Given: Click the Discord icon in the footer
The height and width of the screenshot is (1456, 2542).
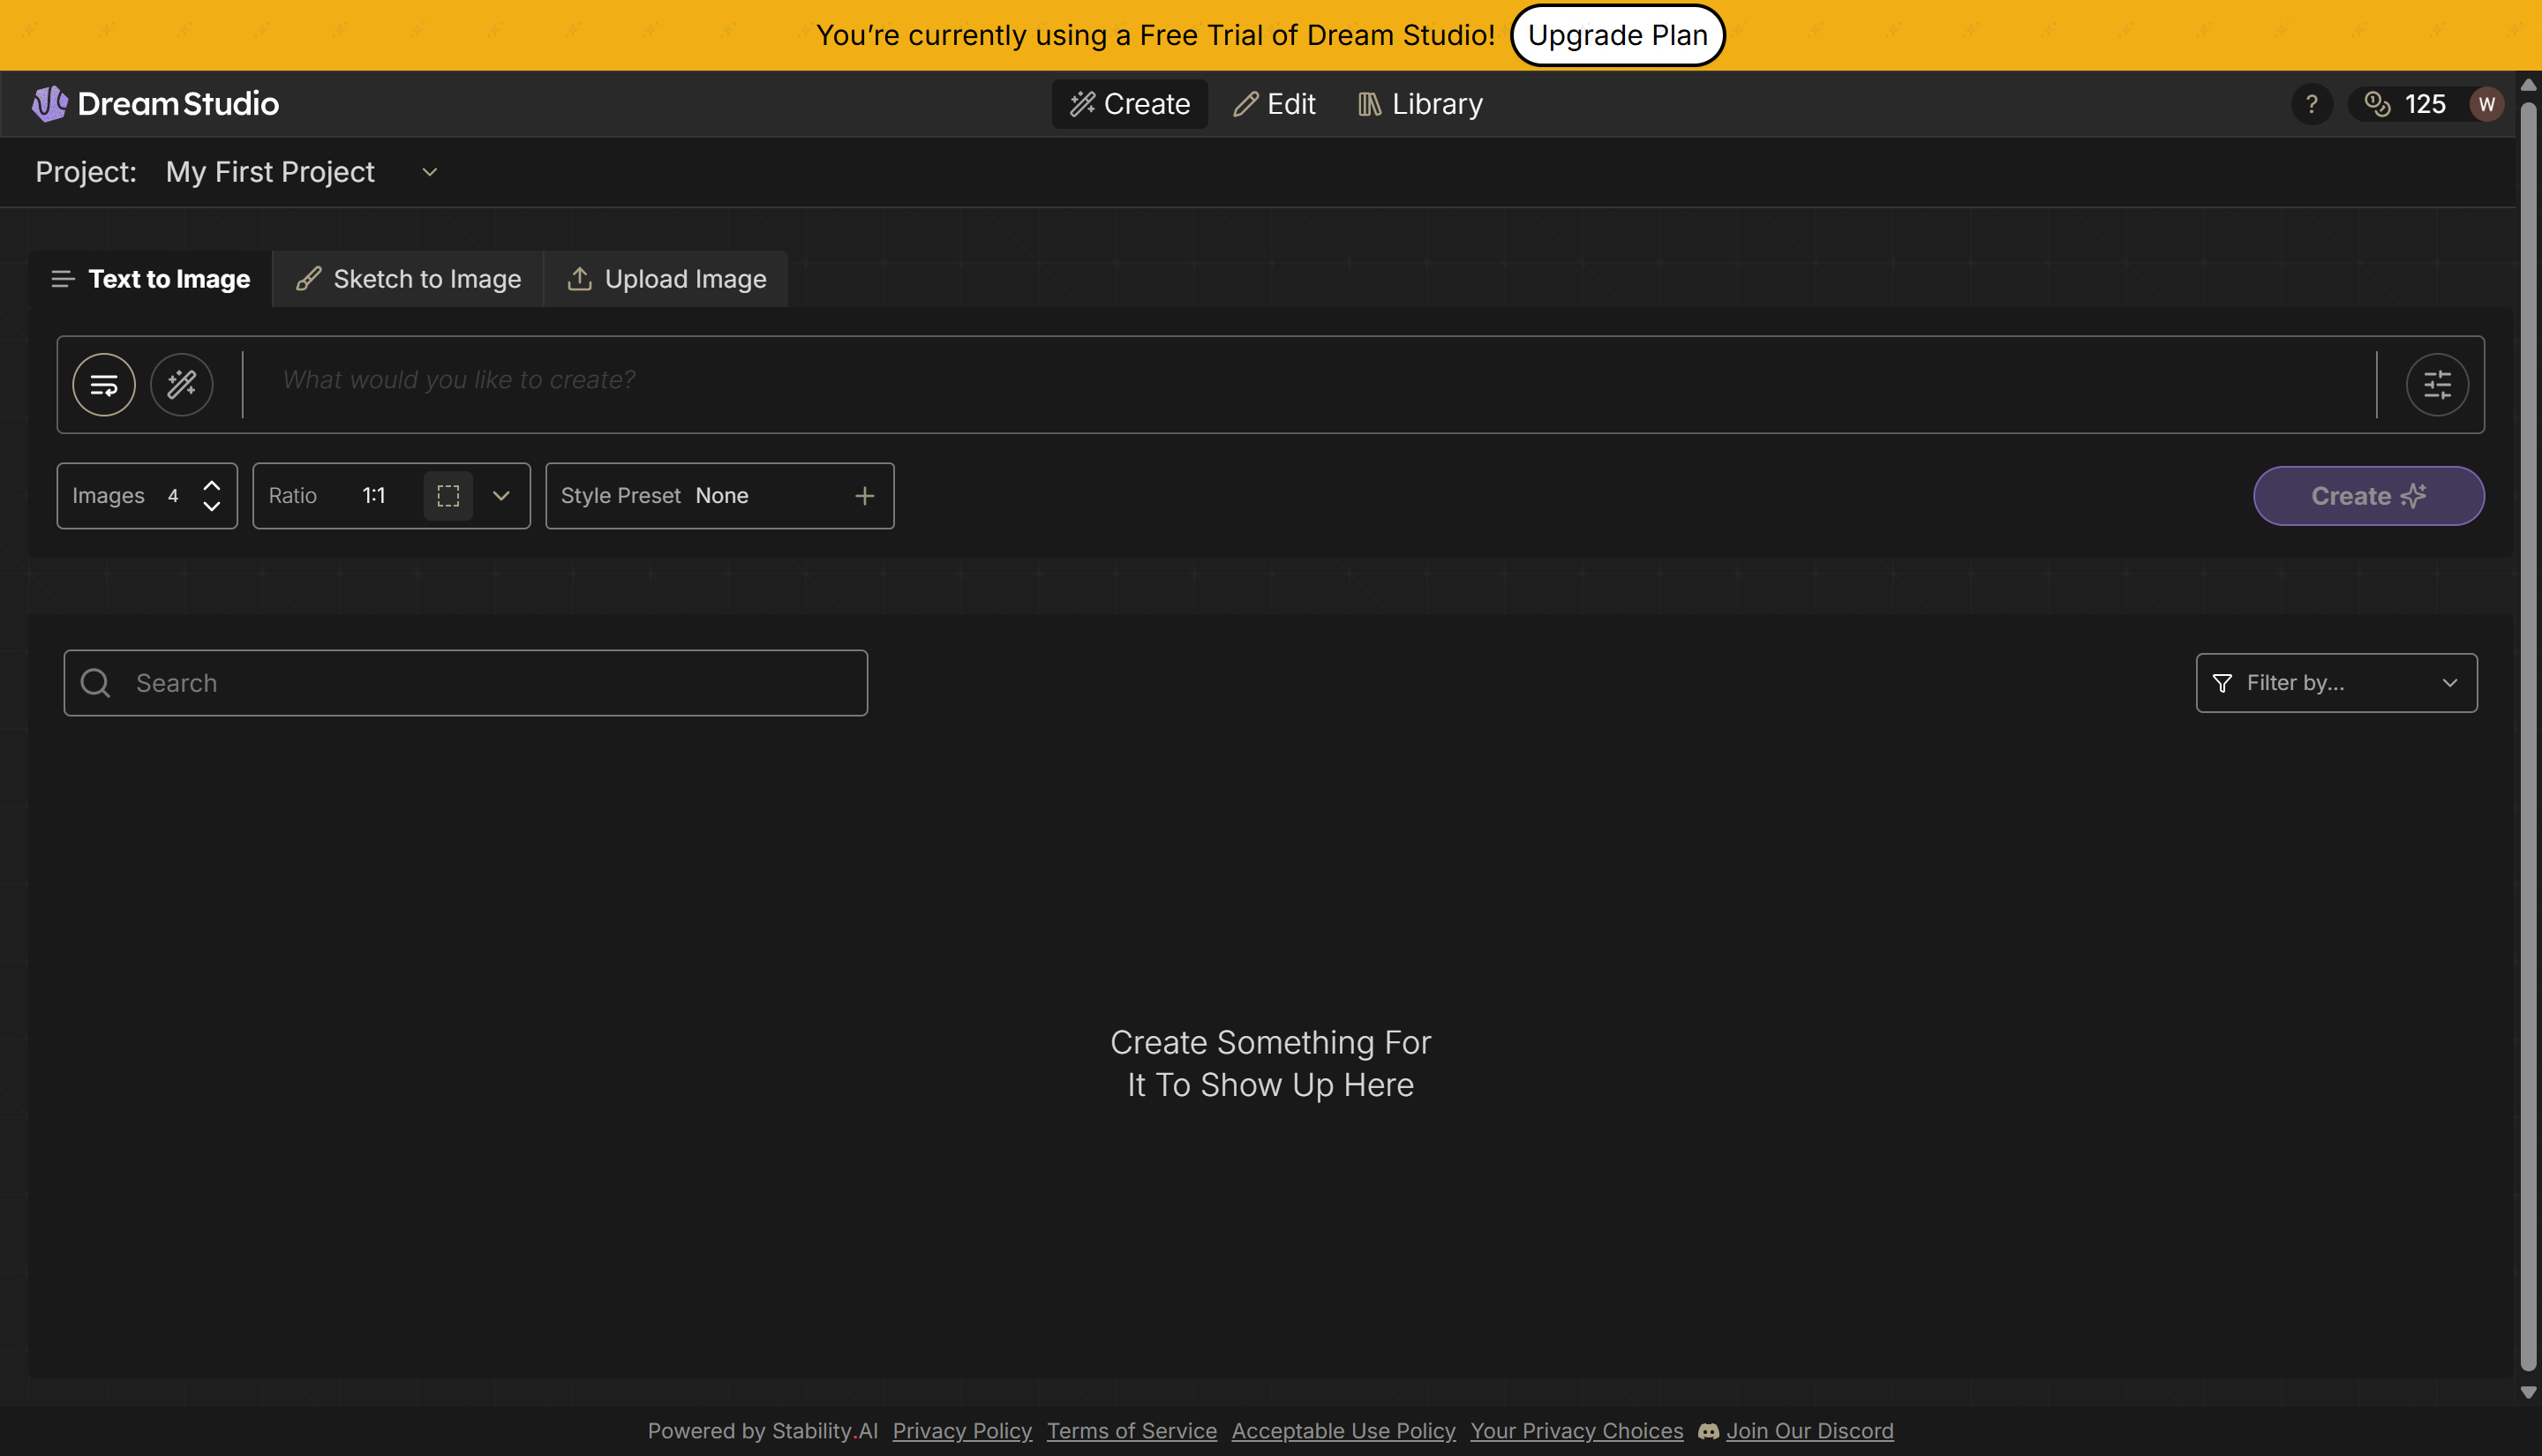Looking at the screenshot, I should click(1708, 1431).
